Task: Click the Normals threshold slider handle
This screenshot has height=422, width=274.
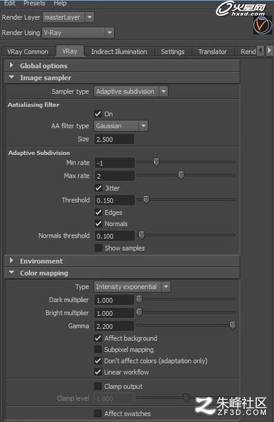Action: click(x=141, y=235)
